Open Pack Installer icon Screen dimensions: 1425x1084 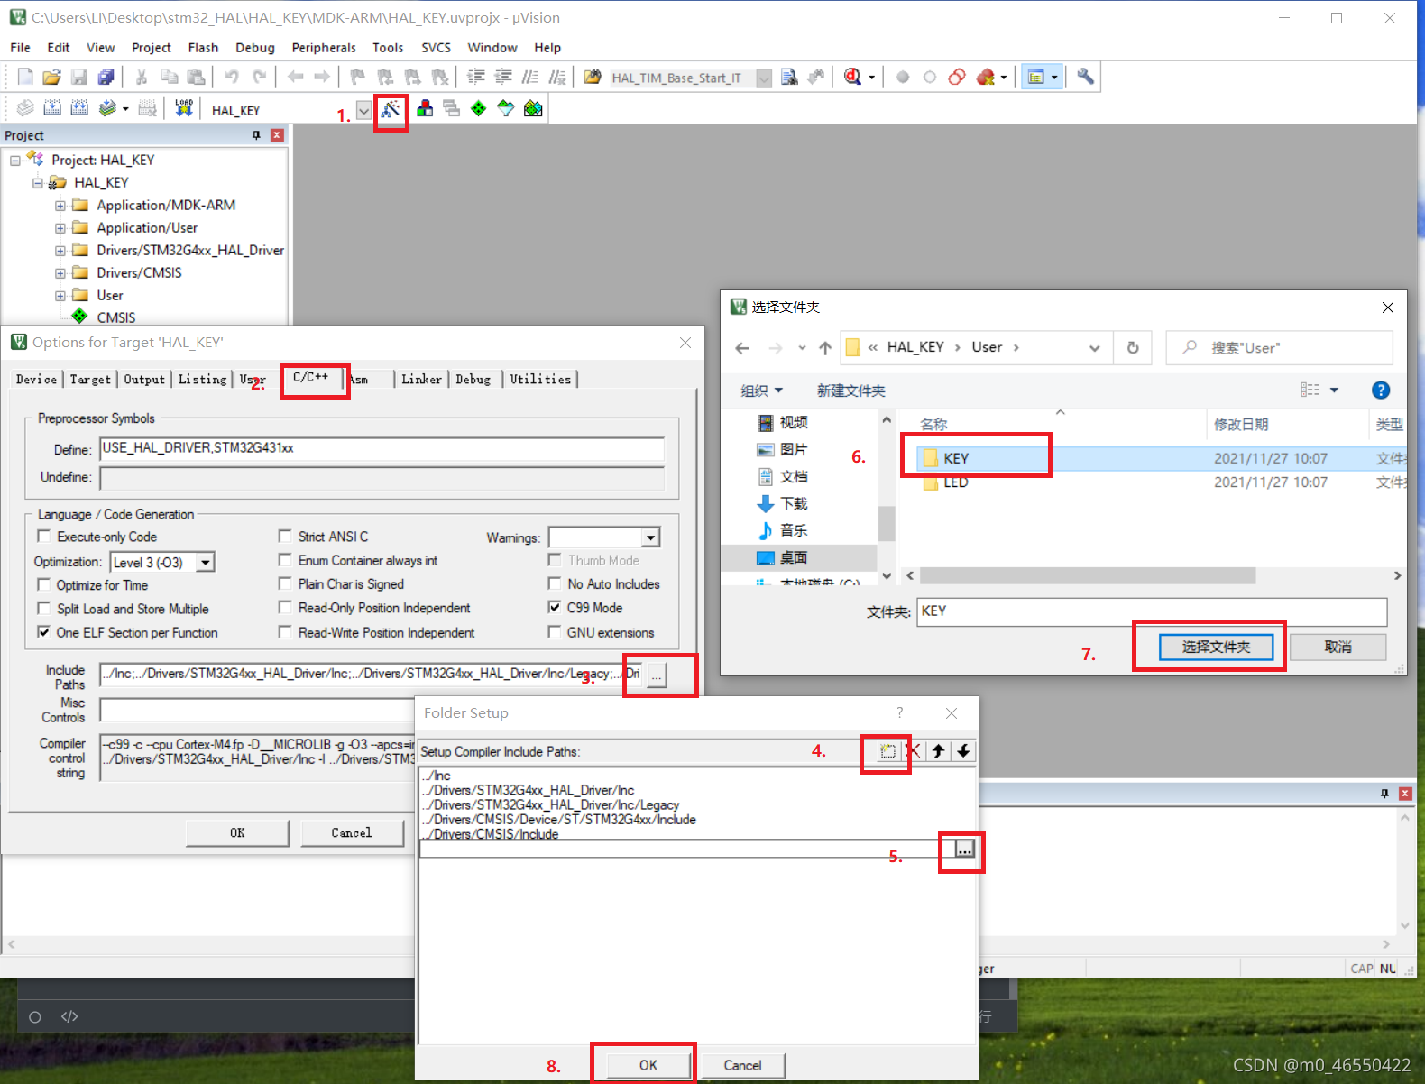coord(533,109)
